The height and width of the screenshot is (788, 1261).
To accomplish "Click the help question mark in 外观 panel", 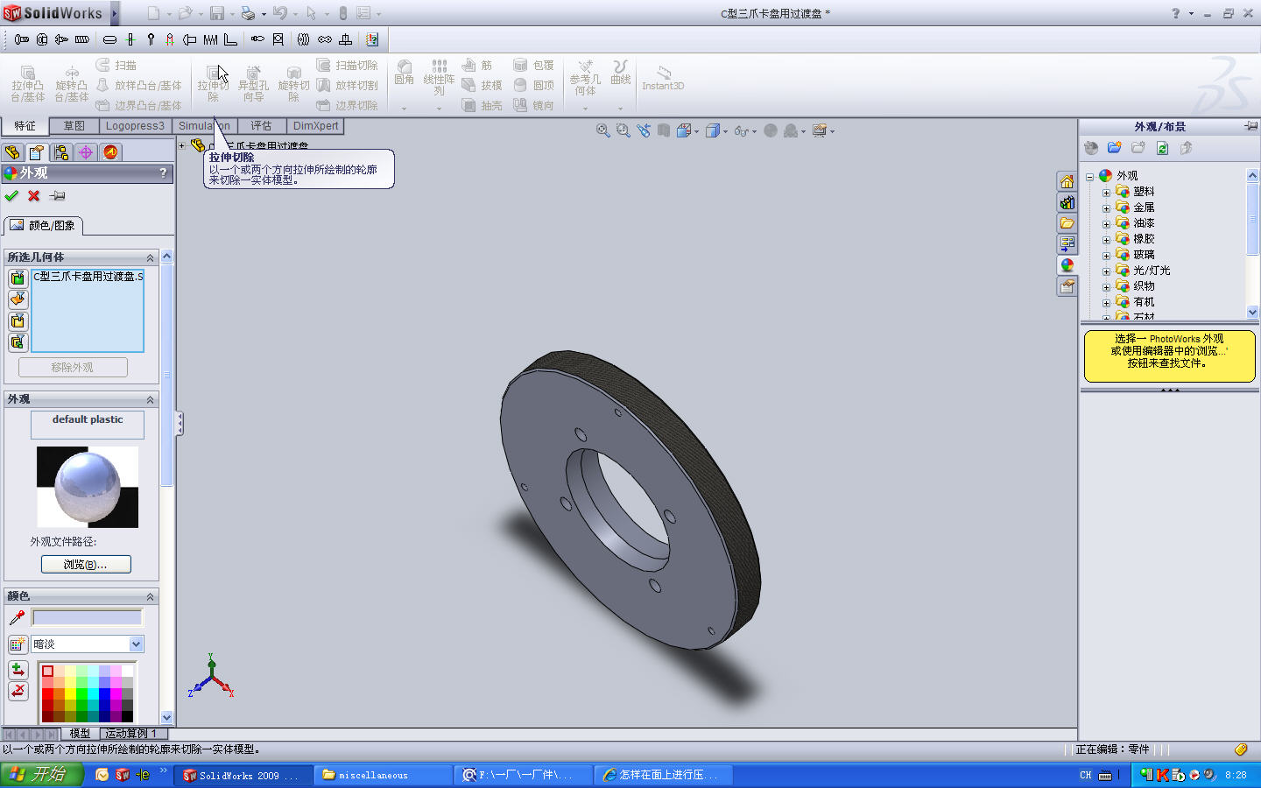I will click(163, 173).
